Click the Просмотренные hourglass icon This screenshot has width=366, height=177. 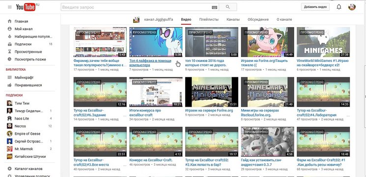coord(9,52)
